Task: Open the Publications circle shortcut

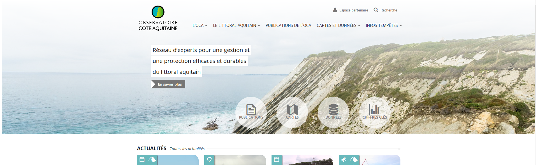Action: [x=251, y=112]
